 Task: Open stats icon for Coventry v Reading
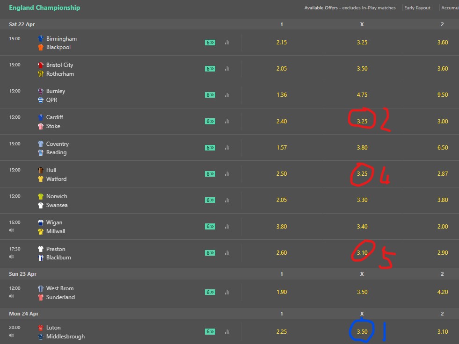(x=227, y=148)
